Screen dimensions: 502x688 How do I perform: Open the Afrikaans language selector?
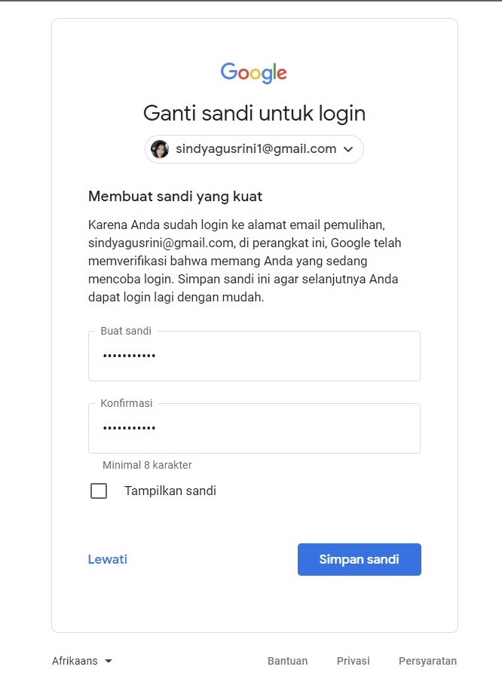point(82,661)
